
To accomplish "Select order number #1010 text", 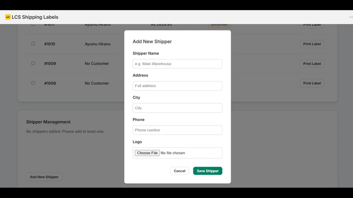I will 49,44.
